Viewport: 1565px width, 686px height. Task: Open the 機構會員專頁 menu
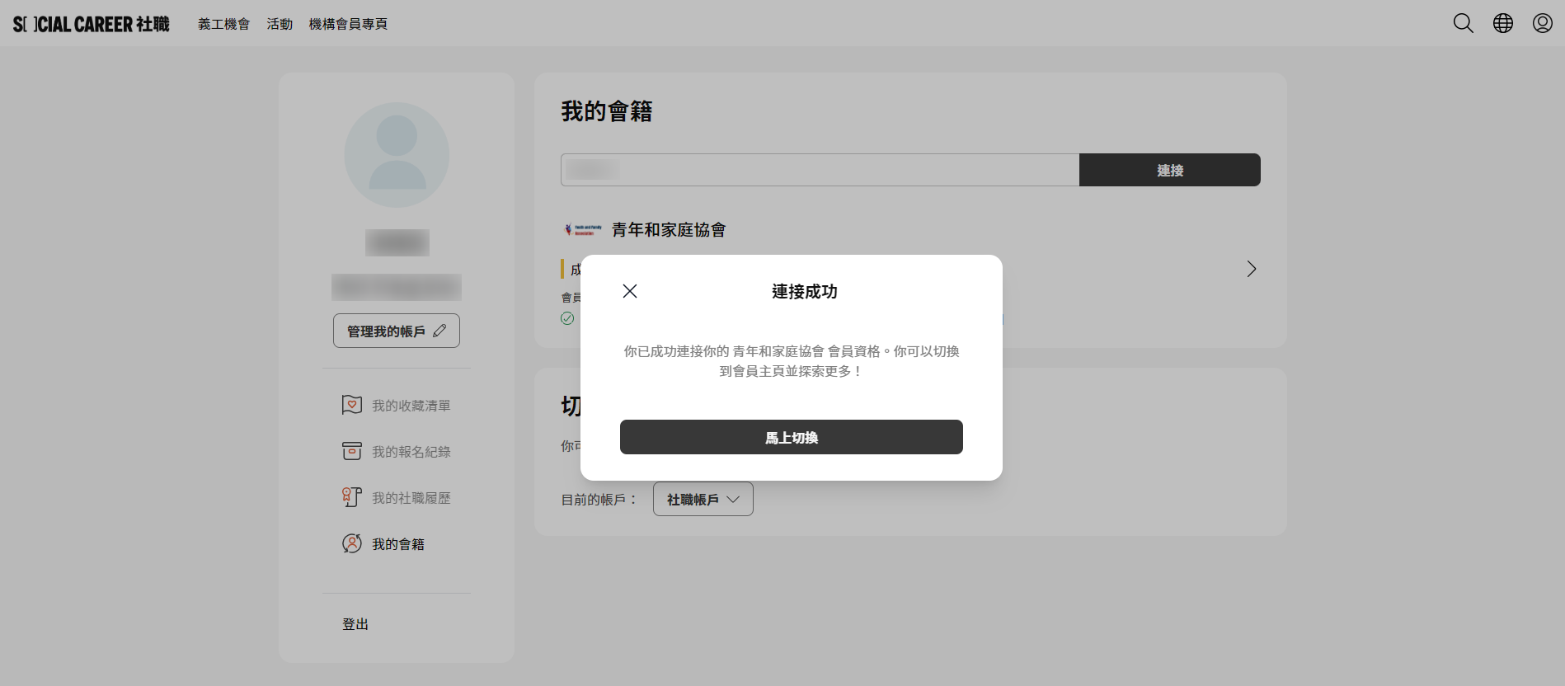348,24
